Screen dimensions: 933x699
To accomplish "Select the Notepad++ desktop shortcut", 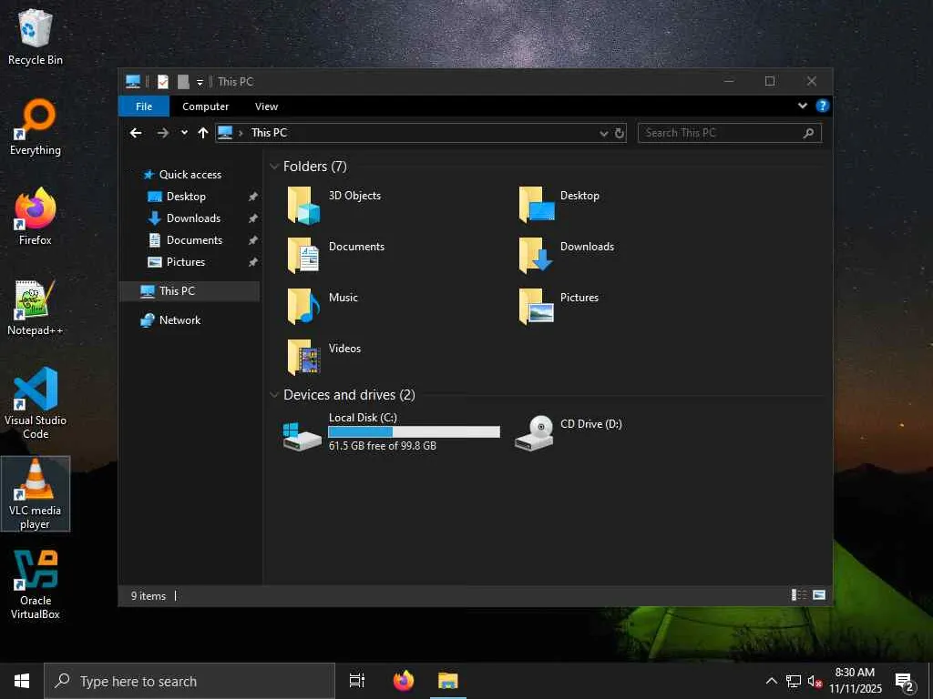I will (36, 308).
